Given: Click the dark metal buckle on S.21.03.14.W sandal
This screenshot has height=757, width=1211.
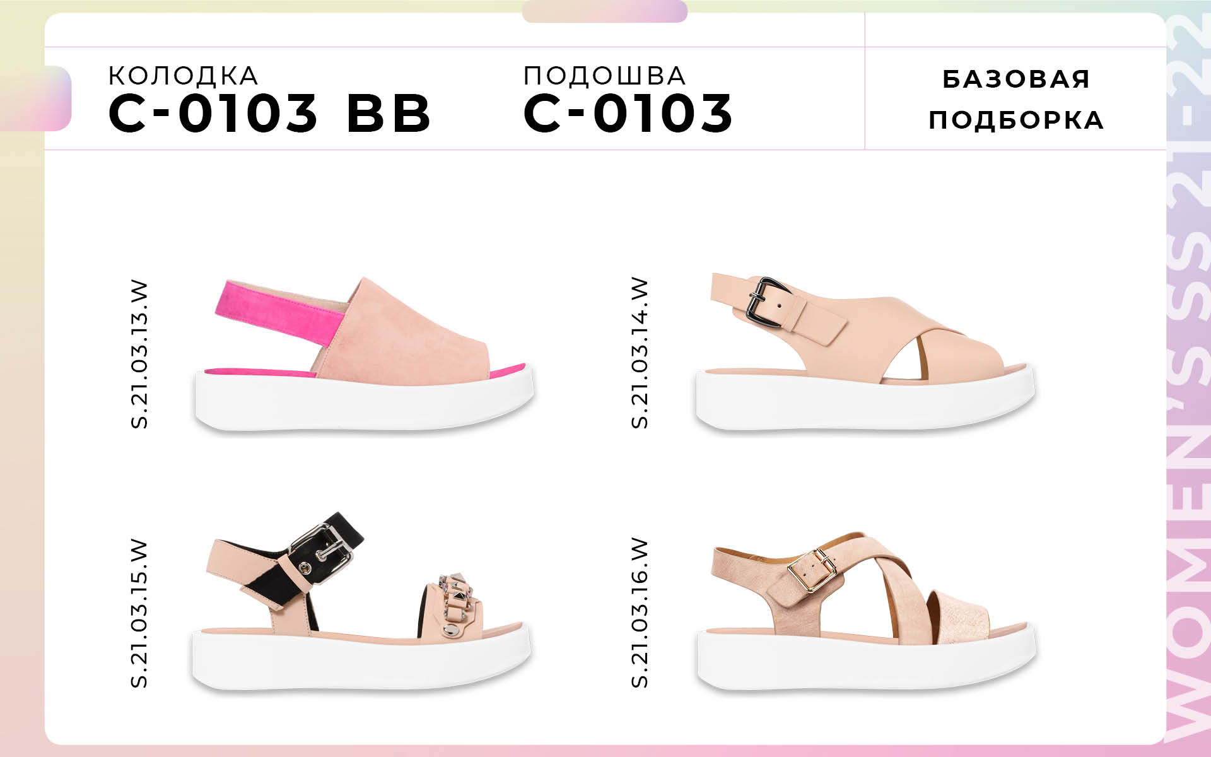Looking at the screenshot, I should pos(765,304).
